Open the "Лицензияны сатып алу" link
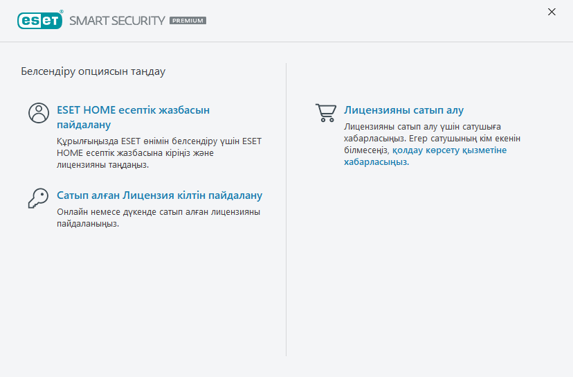 (403, 110)
